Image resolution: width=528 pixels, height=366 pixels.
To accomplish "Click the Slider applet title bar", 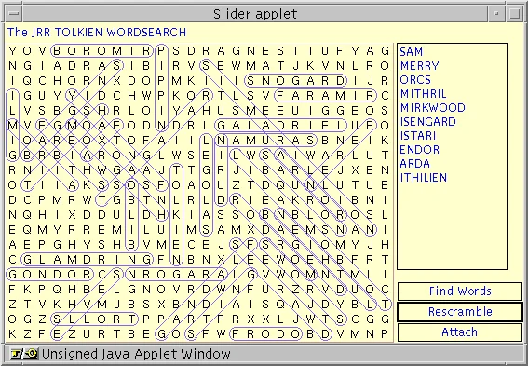I will click(x=255, y=14).
